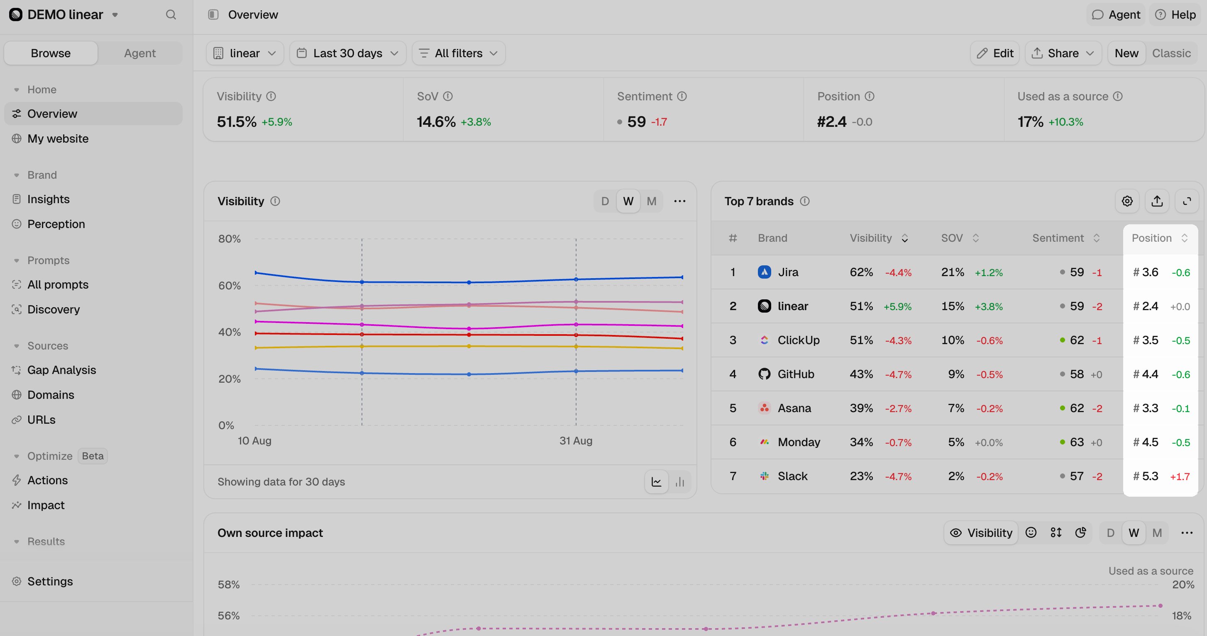Viewport: 1207px width, 636px height.
Task: Select the position ranking metric icon
Action: (x=1056, y=533)
